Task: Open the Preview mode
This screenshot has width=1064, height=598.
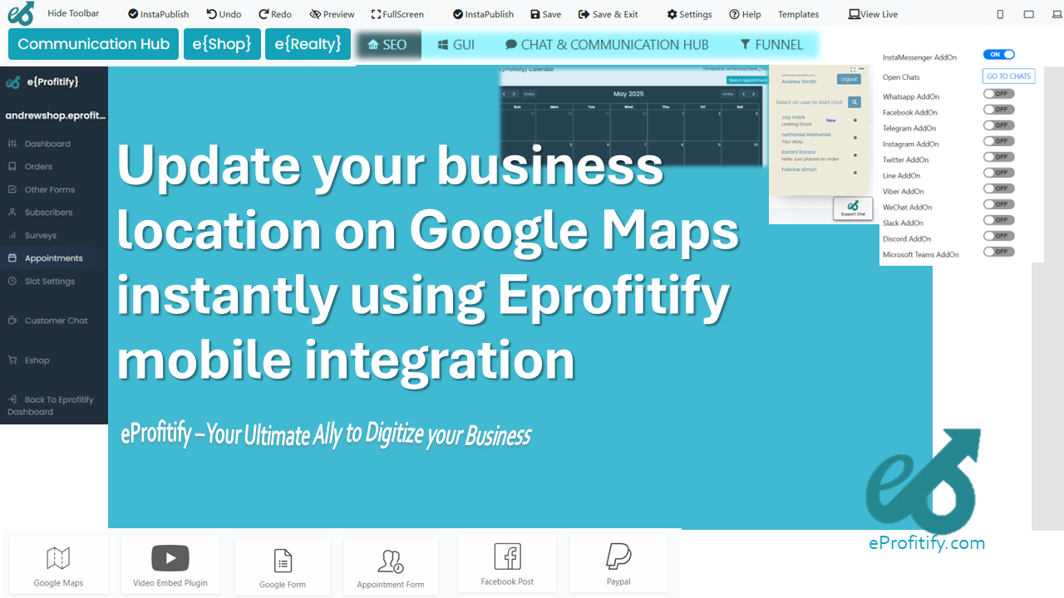Action: pyautogui.click(x=332, y=14)
